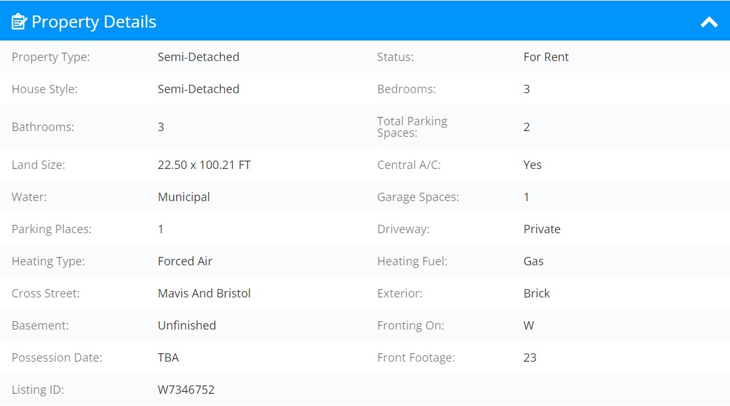This screenshot has height=406, width=730.
Task: Click the House Style Semi-Detached value
Action: click(x=199, y=89)
